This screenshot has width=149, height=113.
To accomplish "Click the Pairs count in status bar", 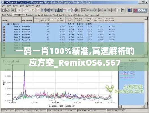I will [8, 110].
